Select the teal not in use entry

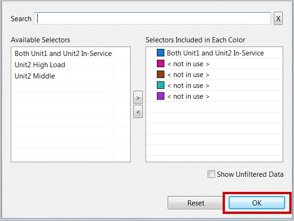click(188, 86)
